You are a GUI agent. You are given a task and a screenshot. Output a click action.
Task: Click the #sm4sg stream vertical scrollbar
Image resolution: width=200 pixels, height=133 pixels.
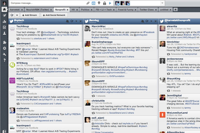coord(158,37)
